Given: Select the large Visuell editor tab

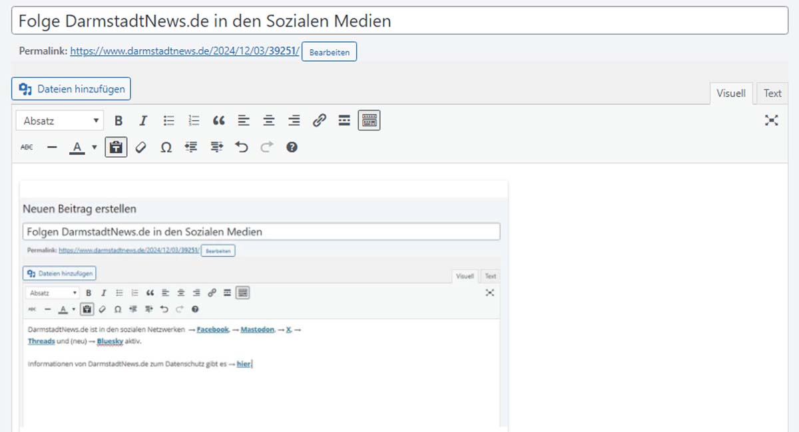Looking at the screenshot, I should (730, 94).
